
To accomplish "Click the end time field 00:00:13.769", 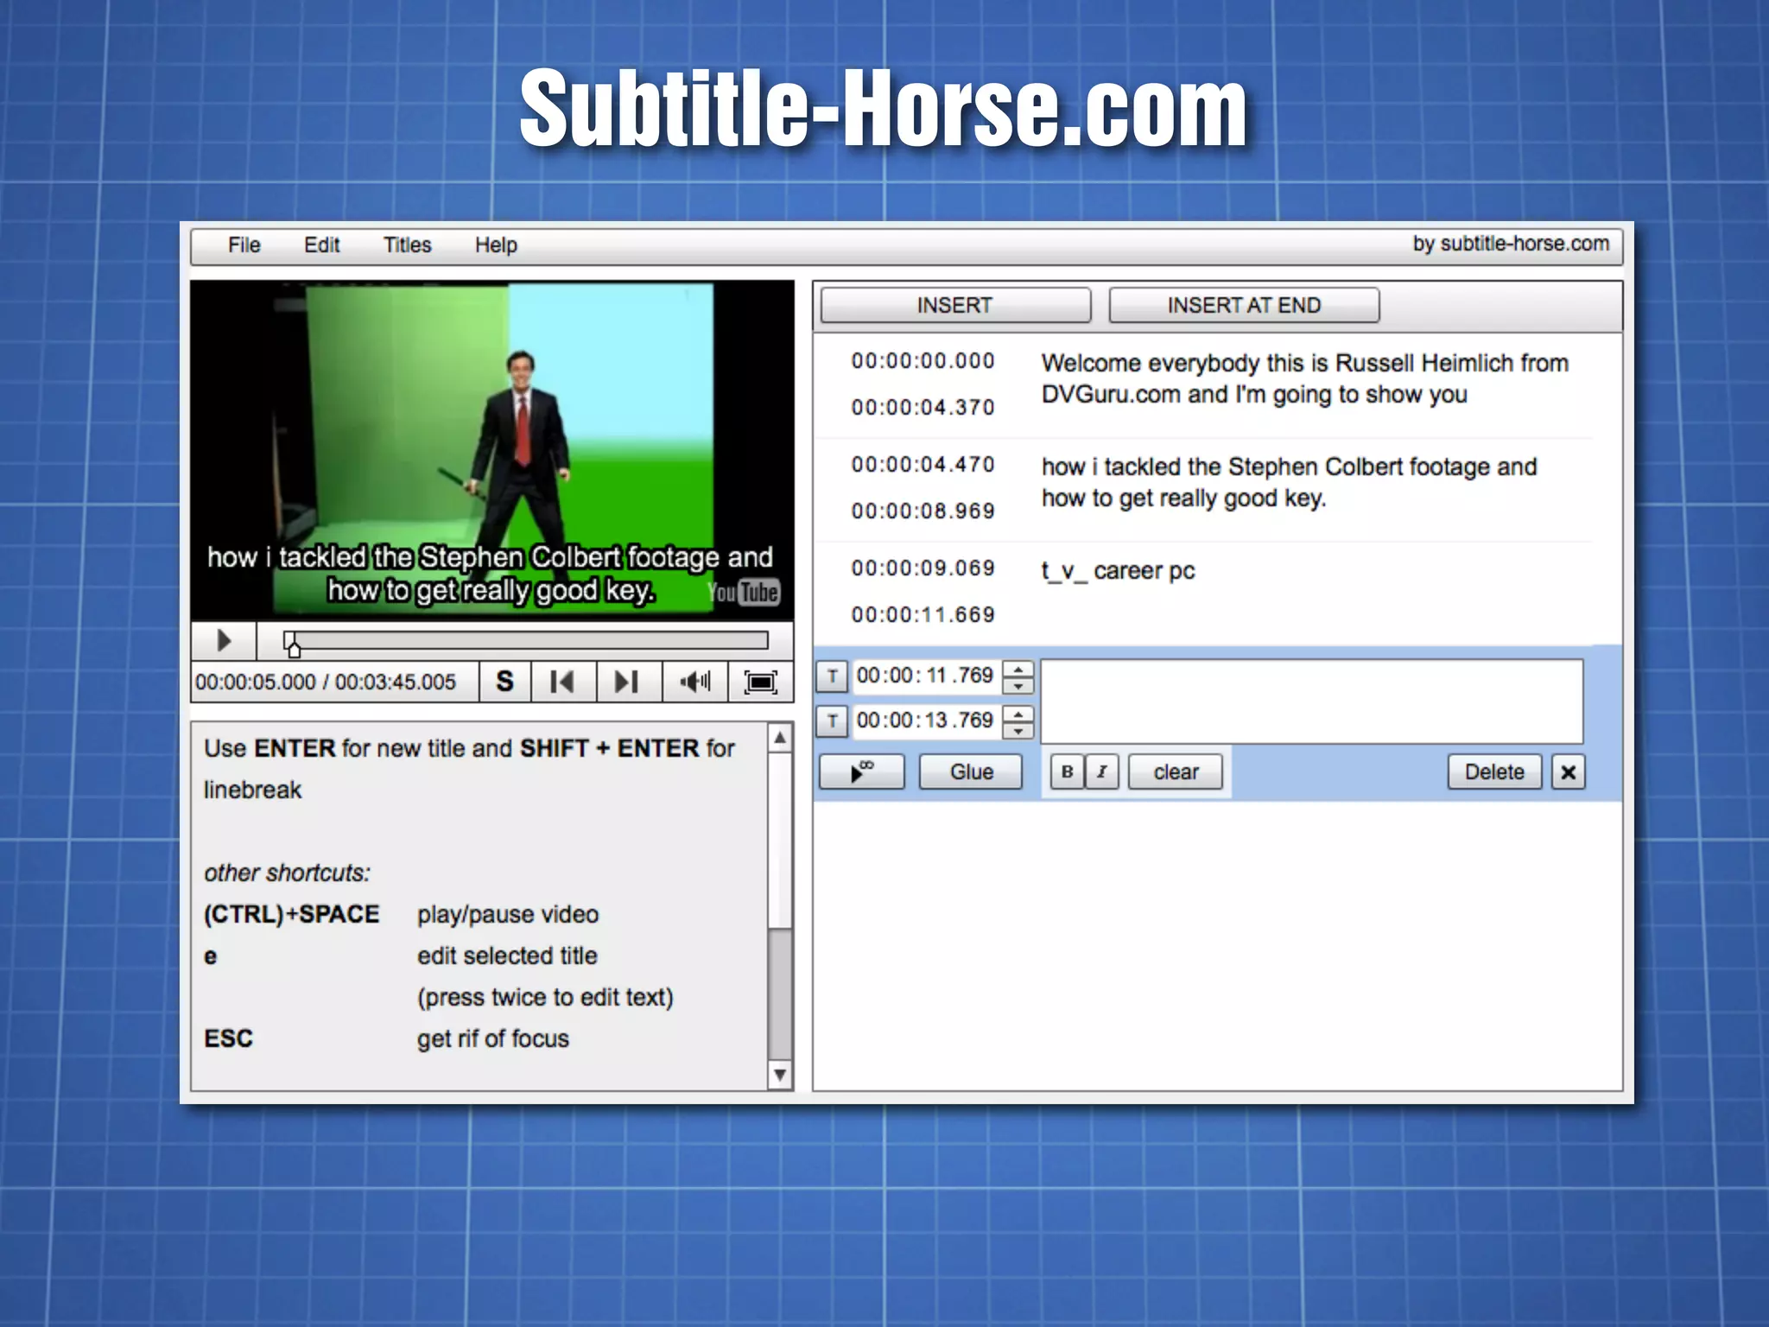I will [925, 721].
